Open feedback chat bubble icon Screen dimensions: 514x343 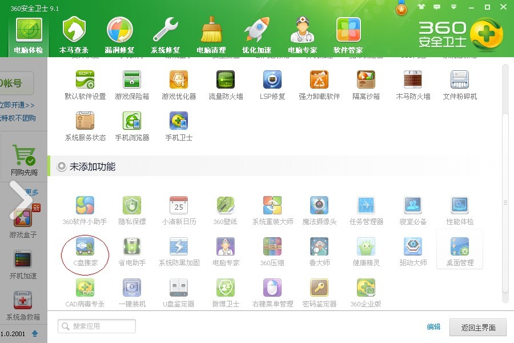coord(437,7)
